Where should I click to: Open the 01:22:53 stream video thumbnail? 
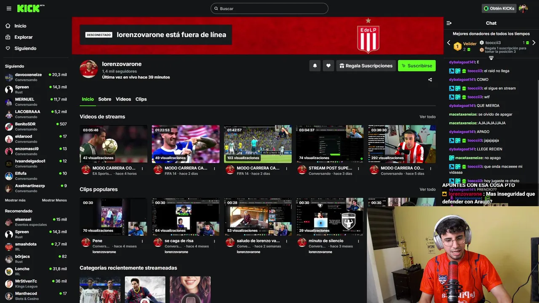(x=186, y=144)
